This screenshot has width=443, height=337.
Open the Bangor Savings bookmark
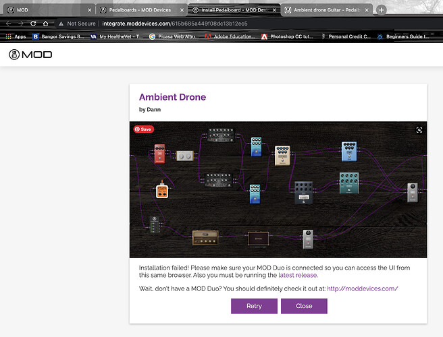coord(58,36)
